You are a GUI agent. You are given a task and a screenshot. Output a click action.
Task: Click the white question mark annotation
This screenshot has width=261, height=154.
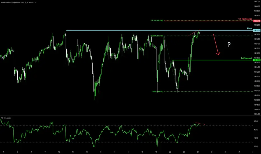click(x=229, y=45)
